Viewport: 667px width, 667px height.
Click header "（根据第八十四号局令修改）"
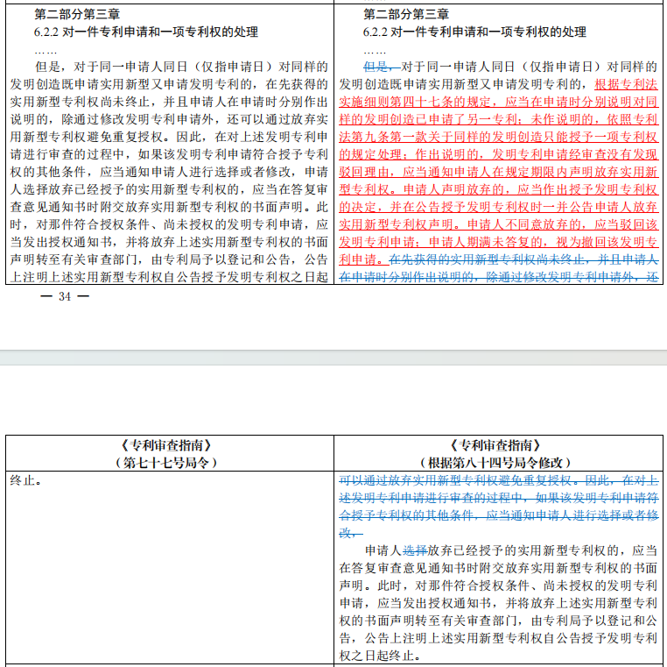(495, 463)
